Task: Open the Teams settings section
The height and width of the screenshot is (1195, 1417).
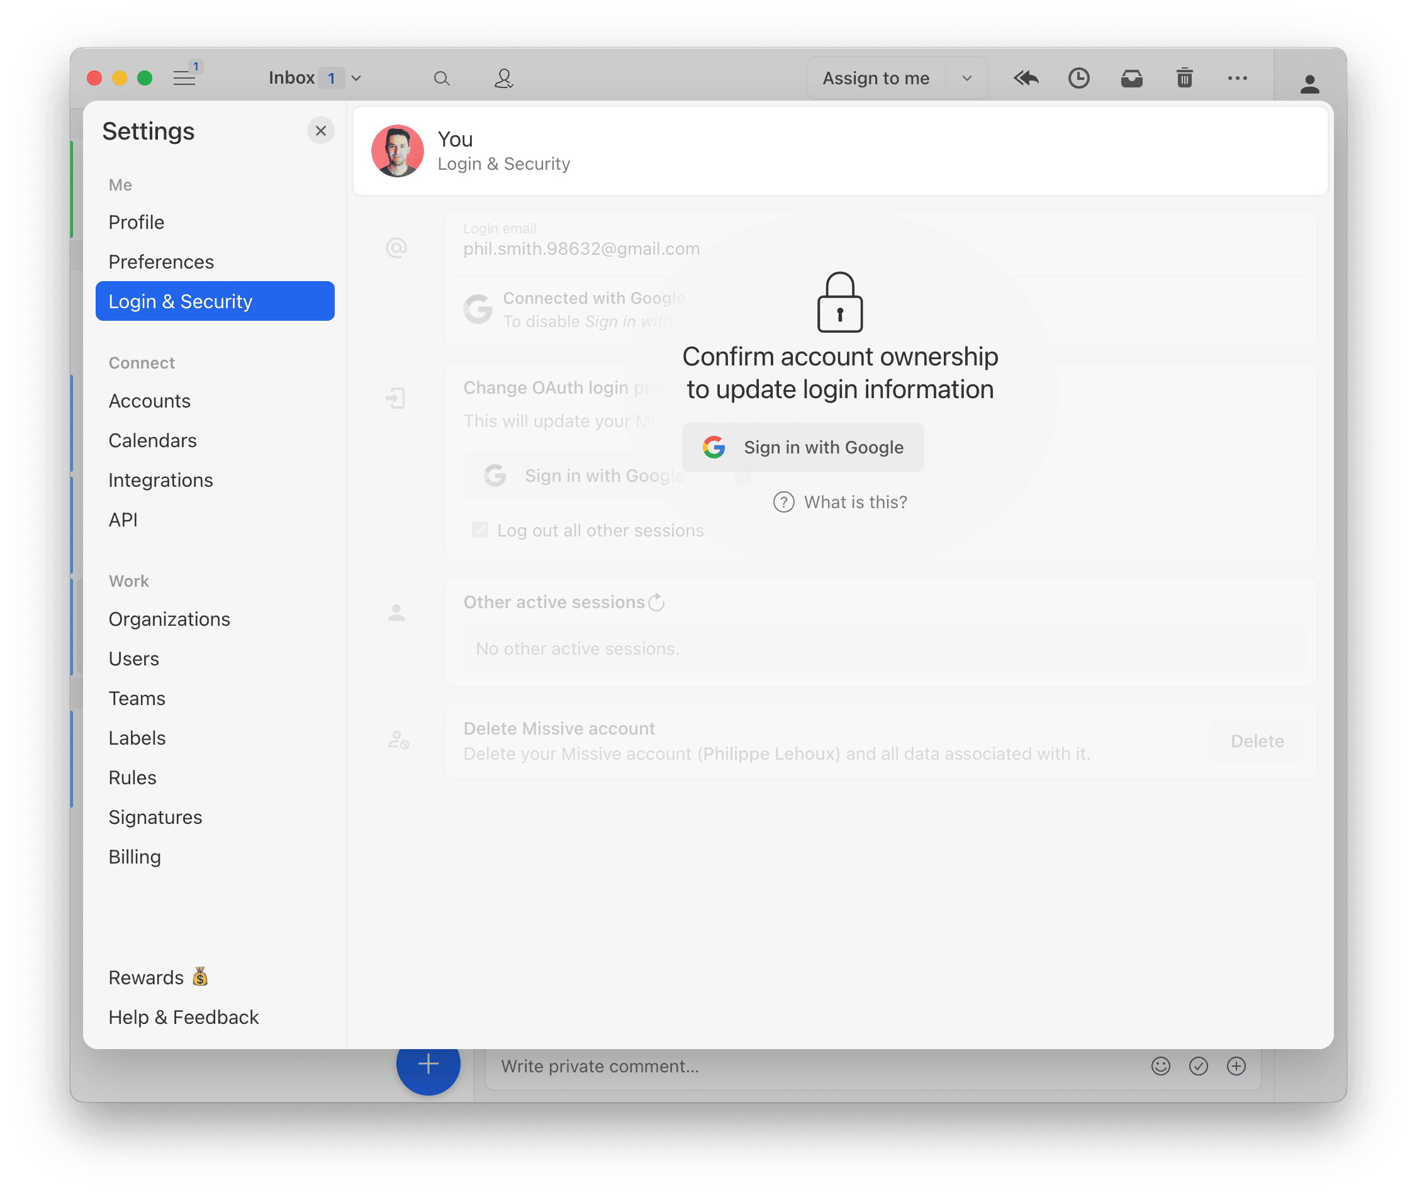Action: pos(137,698)
